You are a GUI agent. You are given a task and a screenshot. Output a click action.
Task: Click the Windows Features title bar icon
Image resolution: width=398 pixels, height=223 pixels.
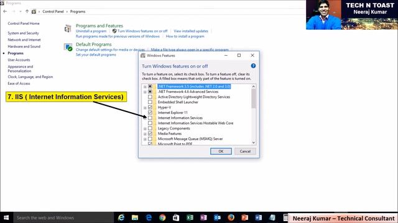143,55
